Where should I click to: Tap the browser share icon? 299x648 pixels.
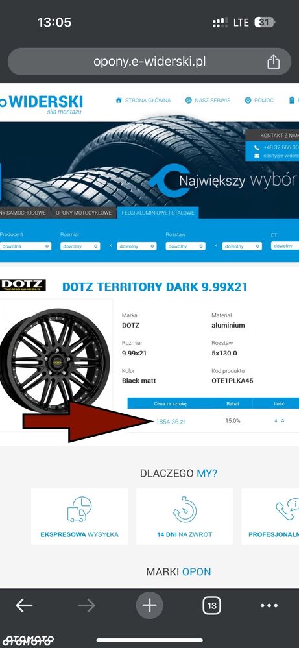(x=274, y=62)
